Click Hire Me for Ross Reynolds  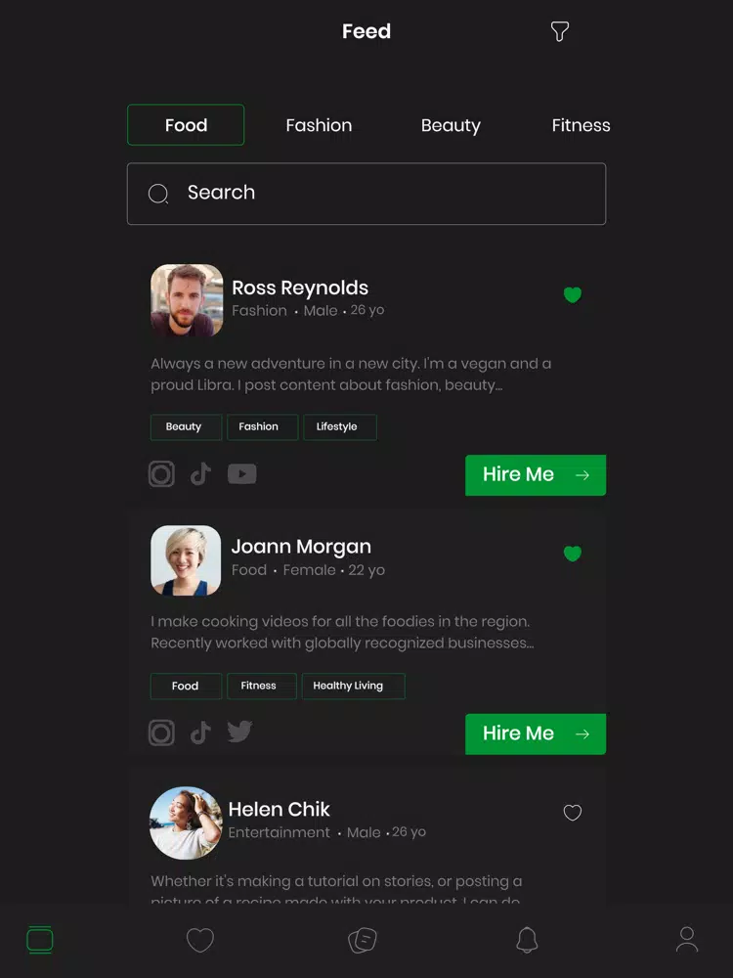click(x=536, y=475)
